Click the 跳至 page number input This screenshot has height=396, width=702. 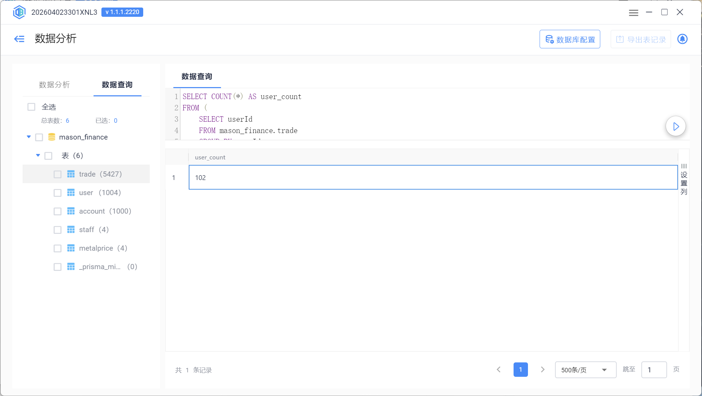coord(654,370)
